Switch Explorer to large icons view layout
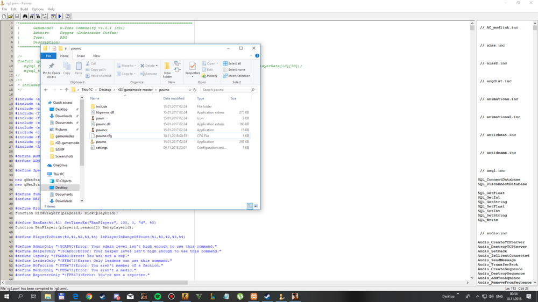This screenshot has width=538, height=302. tap(256, 206)
